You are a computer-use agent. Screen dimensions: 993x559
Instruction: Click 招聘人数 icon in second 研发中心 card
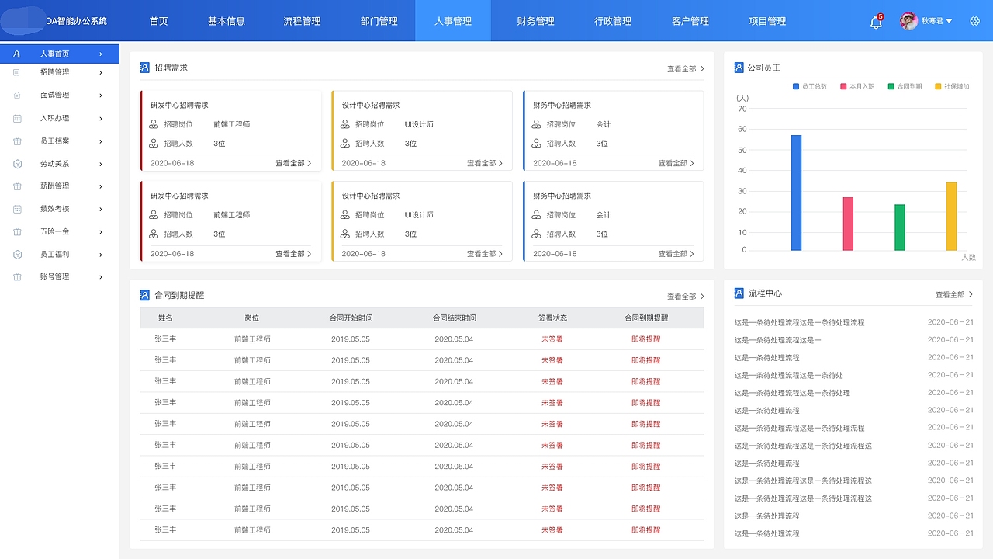coord(154,234)
